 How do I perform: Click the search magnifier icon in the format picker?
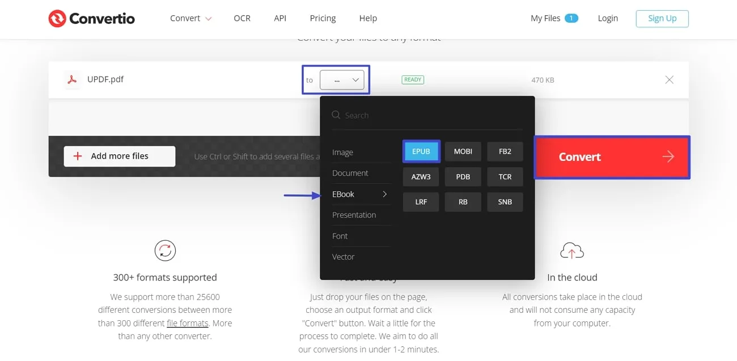pyautogui.click(x=336, y=114)
